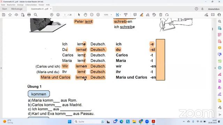Go to the previous page with the up arrow

point(52,15)
